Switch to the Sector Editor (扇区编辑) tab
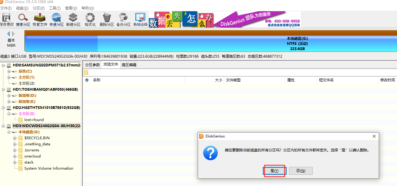The width and height of the screenshot is (397, 186). pyautogui.click(x=129, y=65)
